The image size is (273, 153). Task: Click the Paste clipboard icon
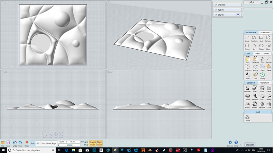click(269, 68)
